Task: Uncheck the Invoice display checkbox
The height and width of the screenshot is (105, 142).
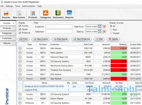Action: [x=20, y=26]
